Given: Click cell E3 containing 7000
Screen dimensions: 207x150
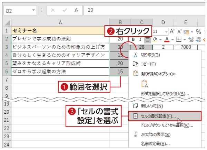Looking at the screenshot, I should [x=186, y=47].
